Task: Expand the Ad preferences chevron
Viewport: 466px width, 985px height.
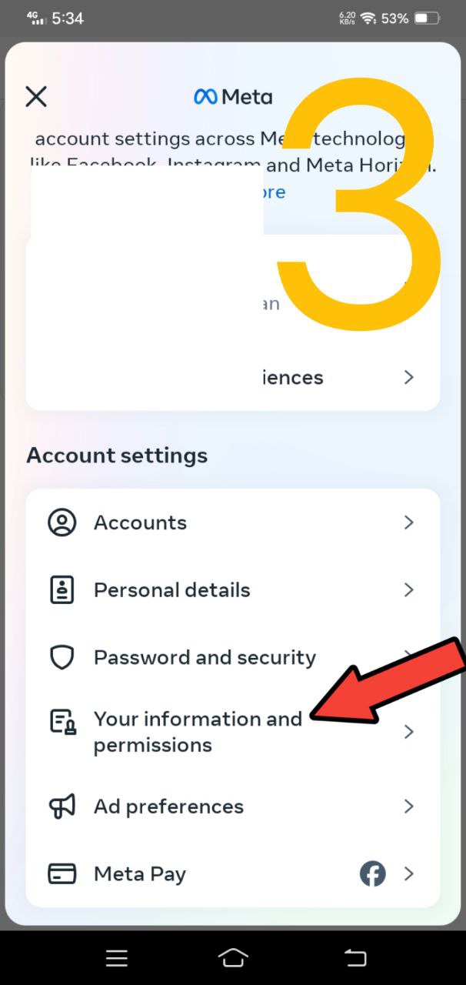Action: [409, 806]
